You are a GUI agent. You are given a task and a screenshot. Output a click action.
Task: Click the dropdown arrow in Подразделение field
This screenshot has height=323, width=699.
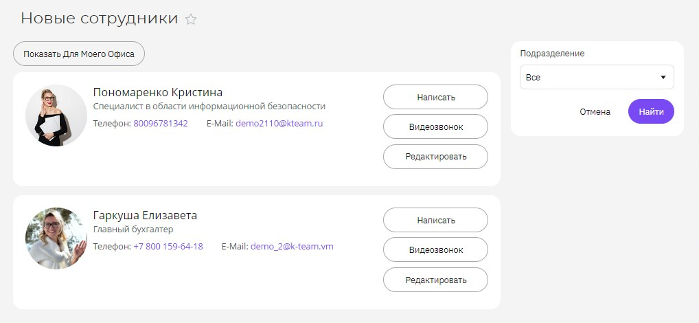[x=663, y=78]
